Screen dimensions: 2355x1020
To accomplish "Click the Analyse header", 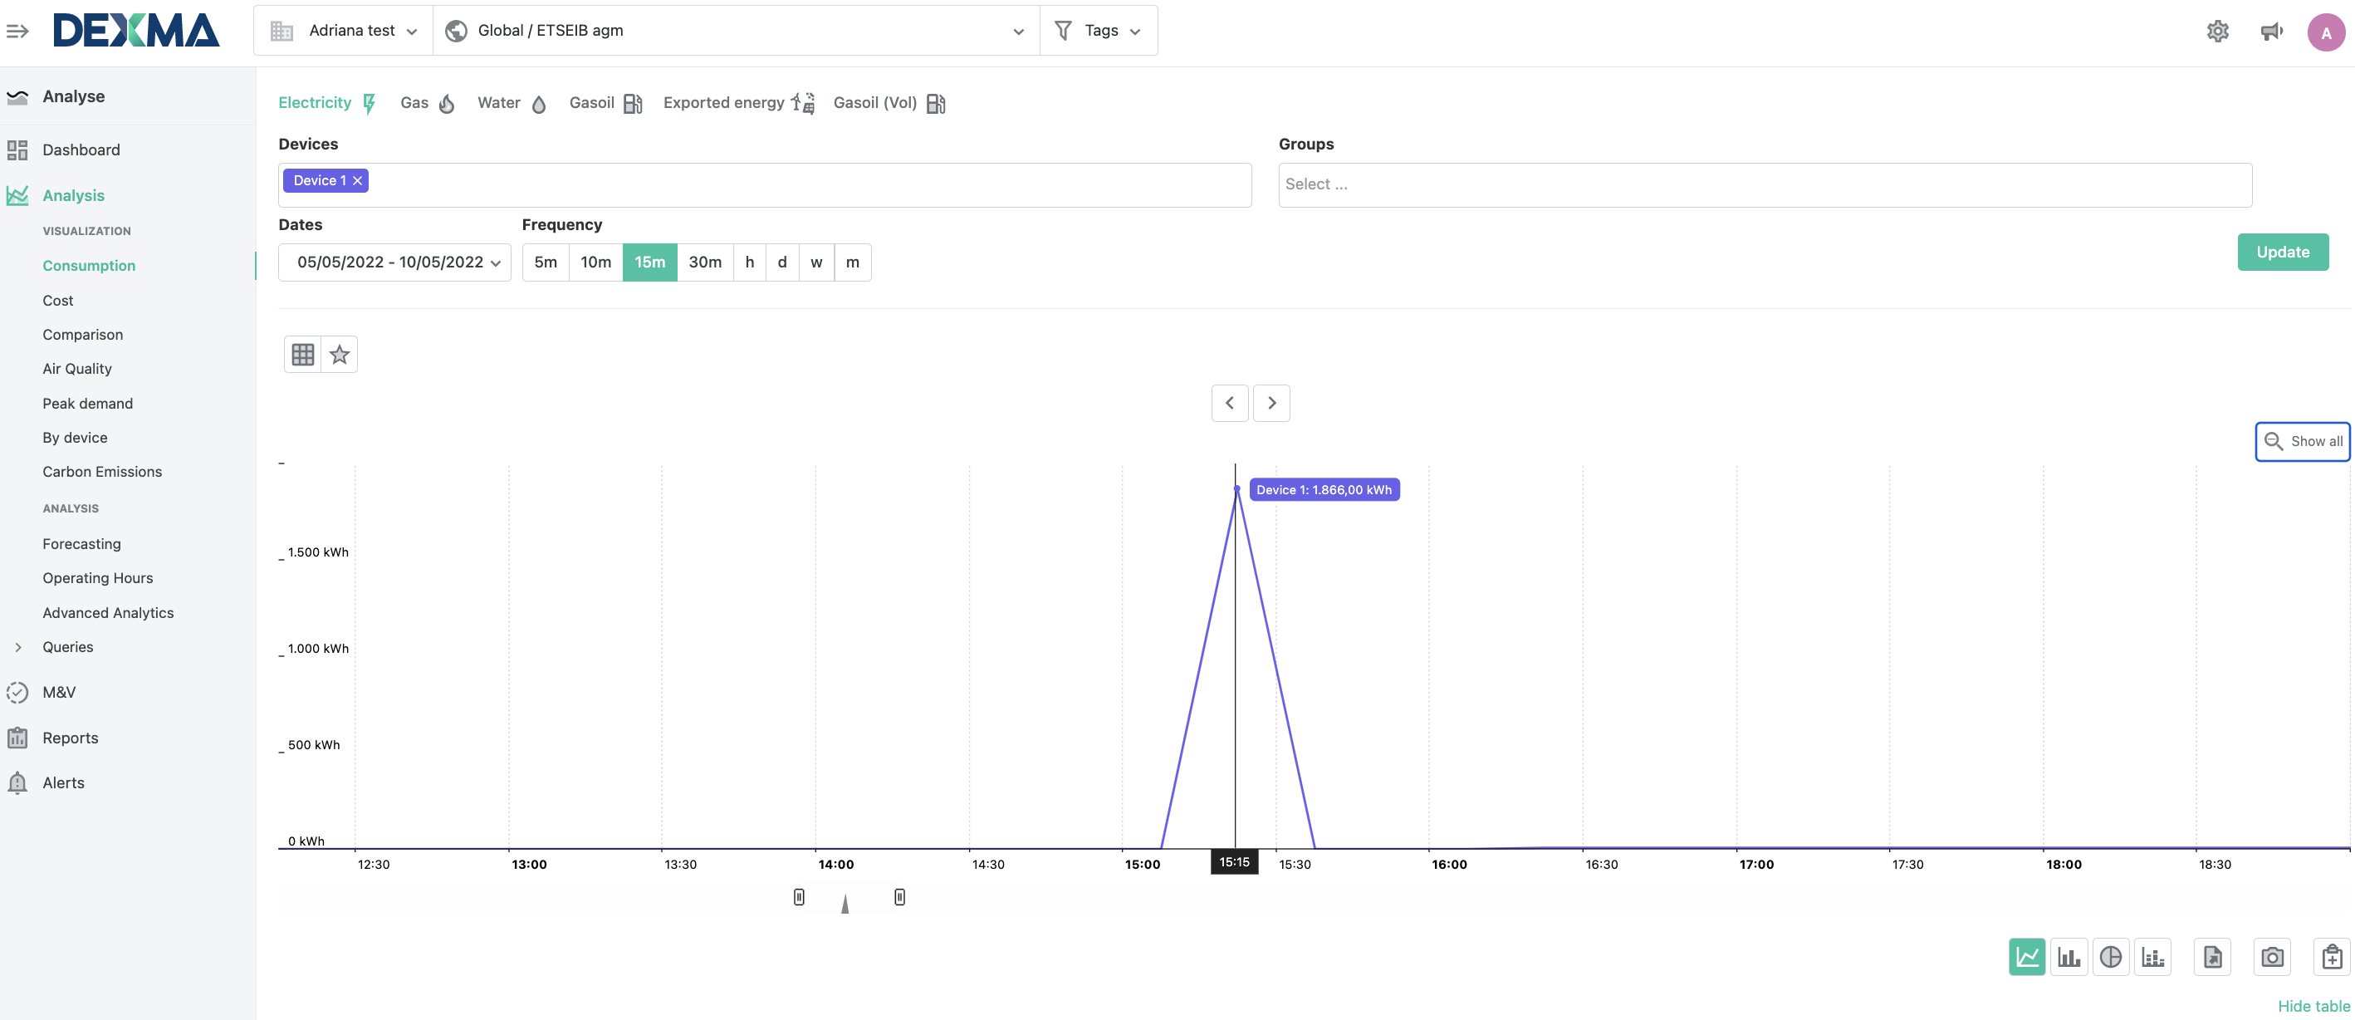I will point(73,96).
